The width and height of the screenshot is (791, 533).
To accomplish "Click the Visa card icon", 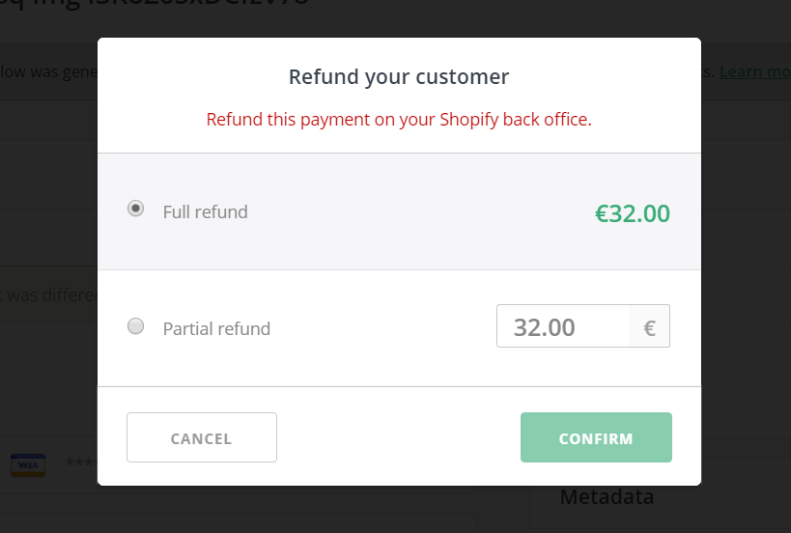I will (28, 464).
